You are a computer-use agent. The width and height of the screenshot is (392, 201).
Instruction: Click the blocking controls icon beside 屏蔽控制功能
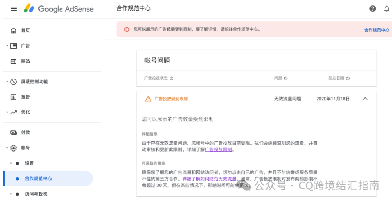click(x=13, y=81)
